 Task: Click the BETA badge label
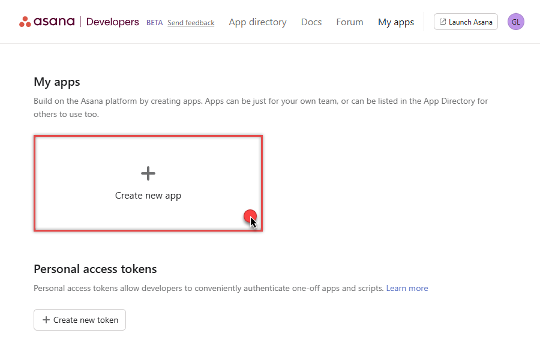click(x=154, y=23)
